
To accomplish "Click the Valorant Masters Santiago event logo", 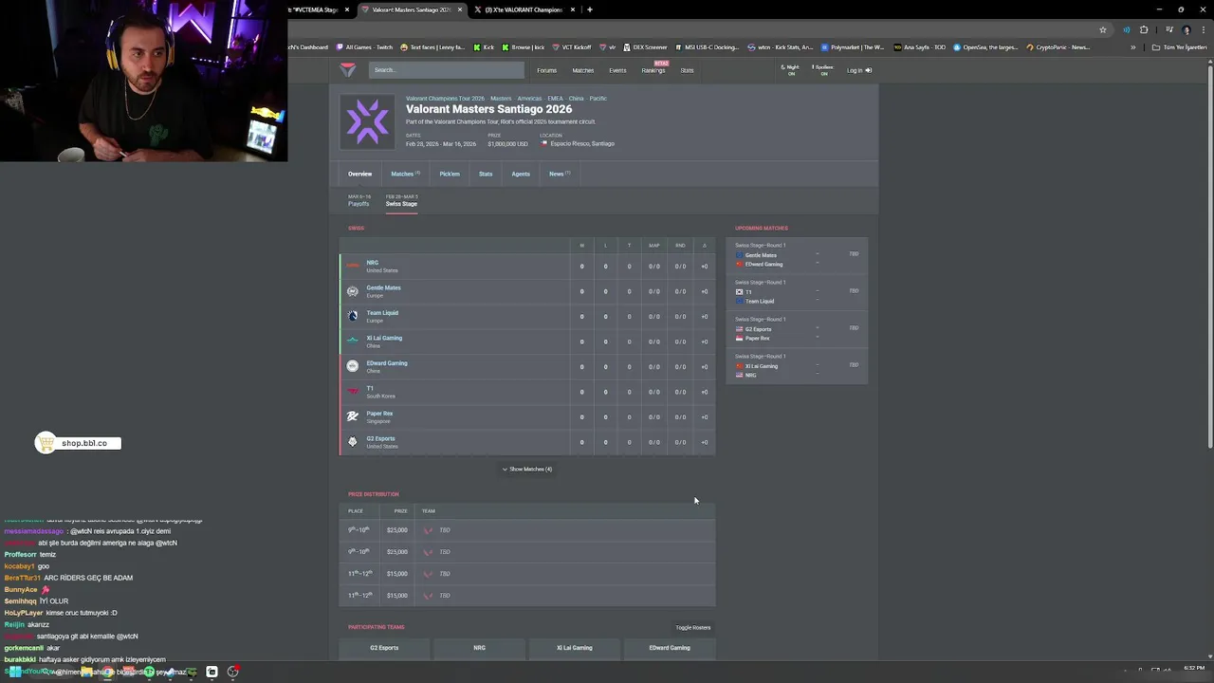I will coord(367,121).
